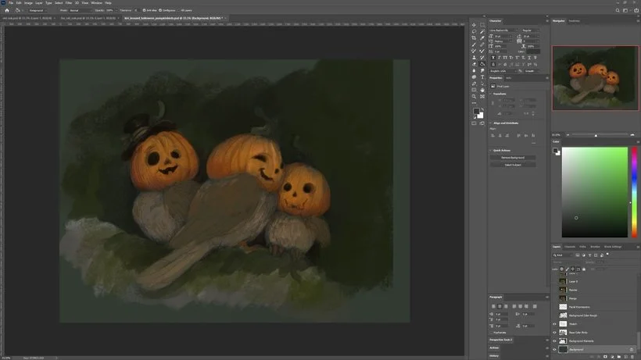Open the blending Mode dropdown in options bar
This screenshot has width=641, height=360.
(81, 10)
